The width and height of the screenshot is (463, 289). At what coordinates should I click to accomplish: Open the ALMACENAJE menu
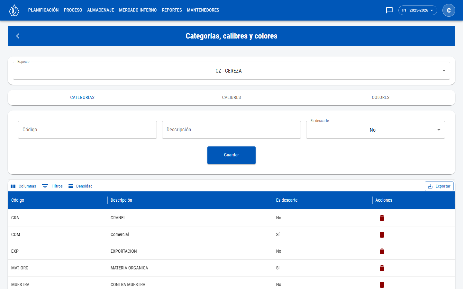101,10
